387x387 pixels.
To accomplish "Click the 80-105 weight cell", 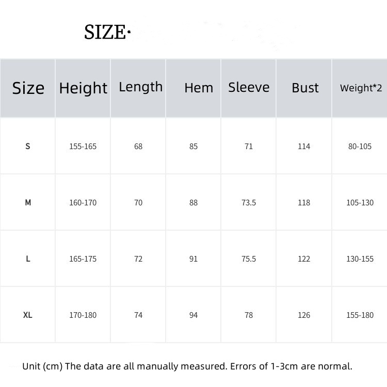I will pyautogui.click(x=360, y=147).
